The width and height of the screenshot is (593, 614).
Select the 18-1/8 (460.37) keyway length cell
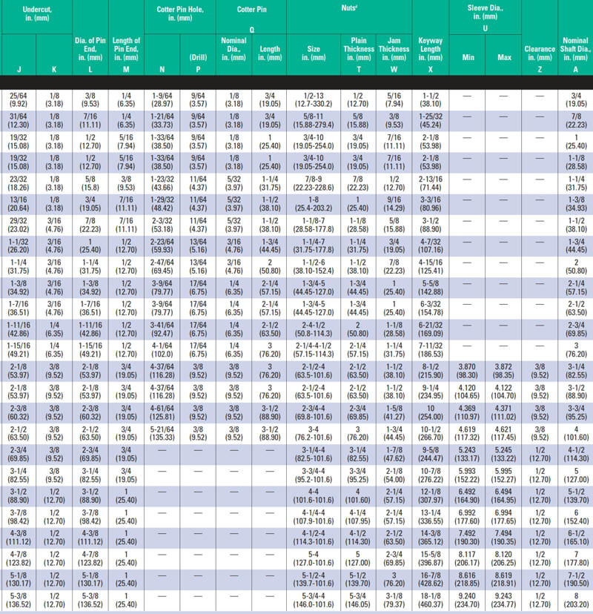[x=431, y=601]
